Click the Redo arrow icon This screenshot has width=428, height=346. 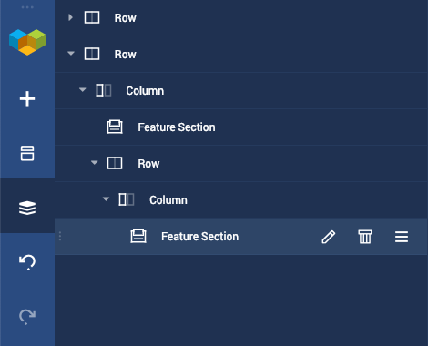coord(27,317)
